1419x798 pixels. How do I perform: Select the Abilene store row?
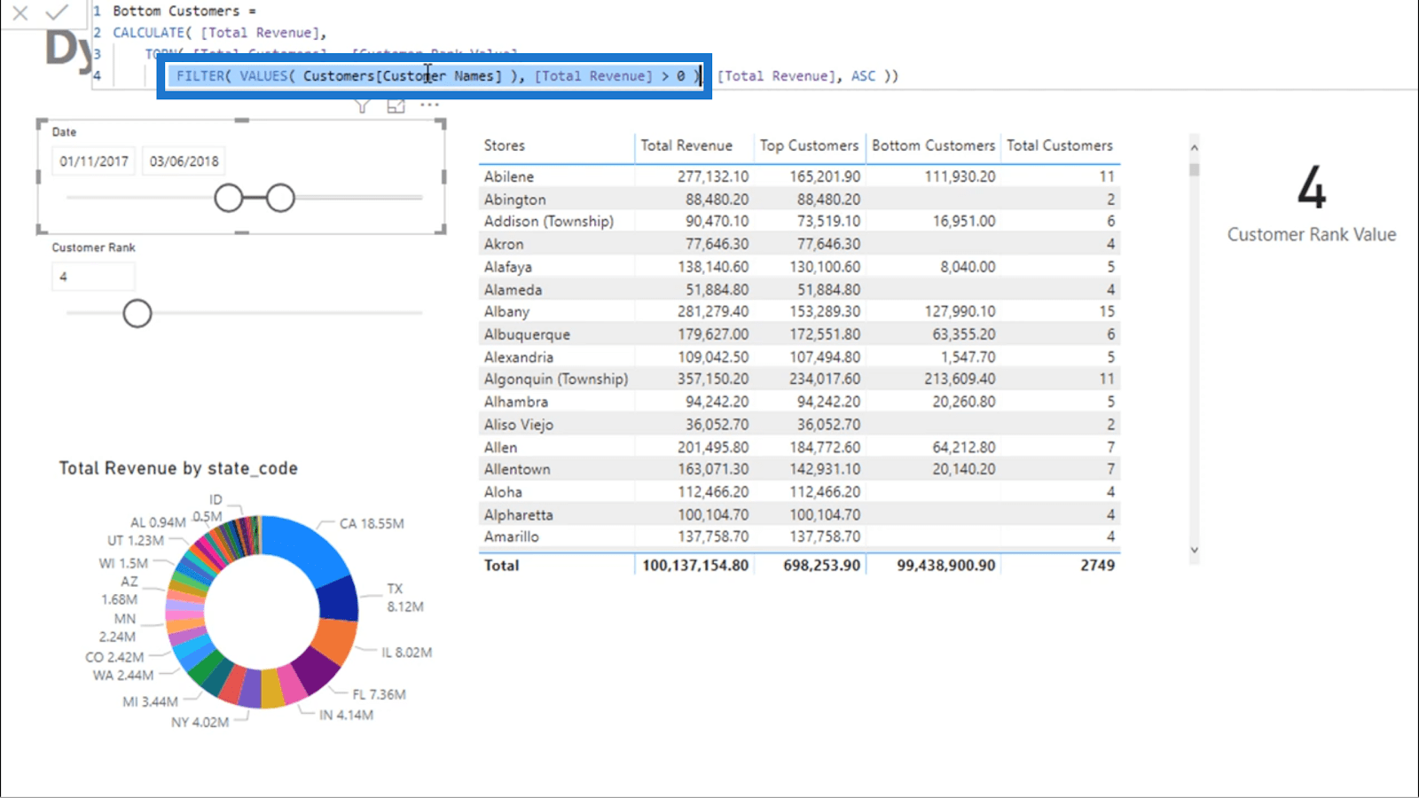[798, 176]
